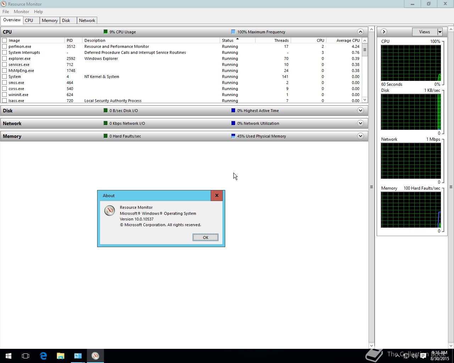Click the process list scroll down arrow
454x363 pixels.
pos(365,100)
